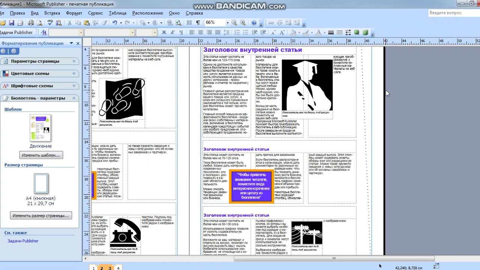The image size is (480, 270).
Task: Go to page 1 tab
Action: tap(94, 268)
